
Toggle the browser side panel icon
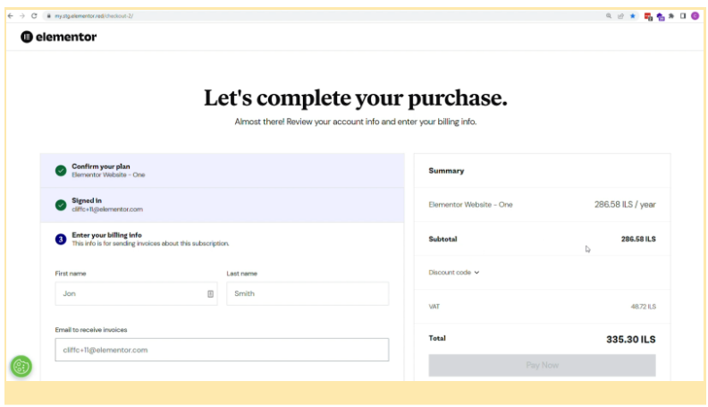683,16
